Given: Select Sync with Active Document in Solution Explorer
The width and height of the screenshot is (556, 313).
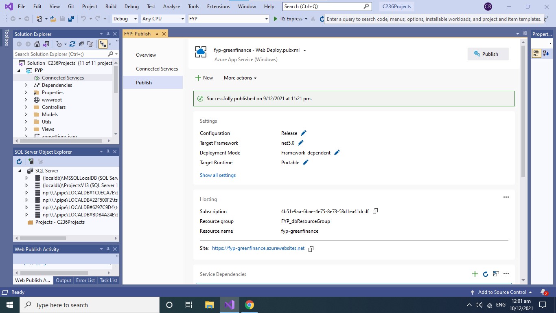Looking at the screenshot, I should point(103,44).
